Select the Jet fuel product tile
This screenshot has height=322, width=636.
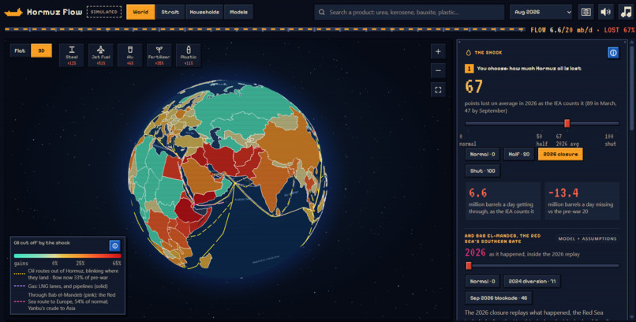click(100, 55)
